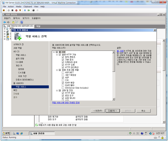168x141 pixels.
Task: Uncheck the 기본 문서 checkbox
Action: tap(63, 60)
